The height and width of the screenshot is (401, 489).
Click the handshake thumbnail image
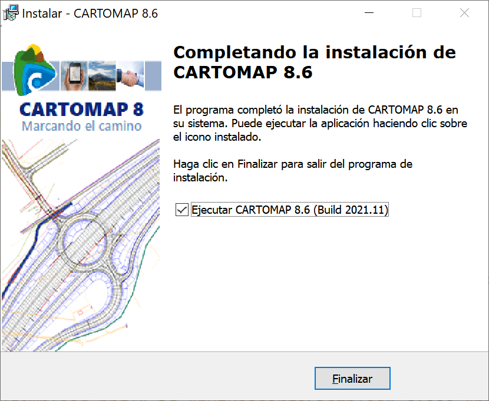[x=130, y=76]
